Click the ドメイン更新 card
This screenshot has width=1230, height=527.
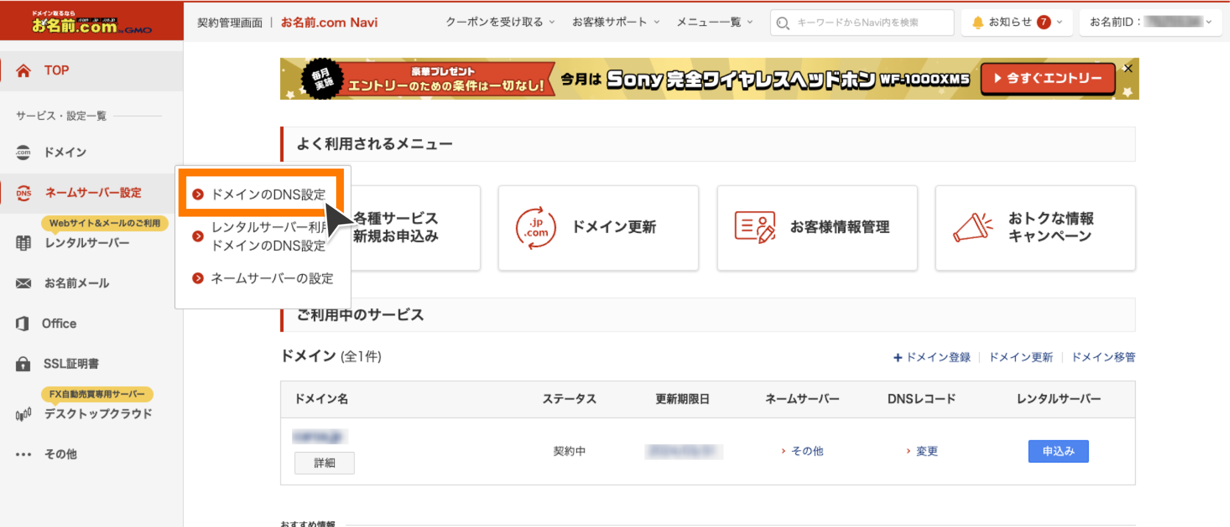click(x=598, y=228)
